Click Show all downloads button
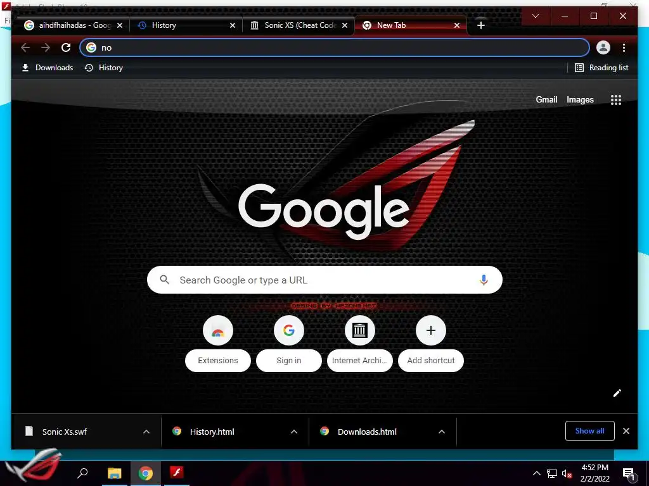Screen dimensions: 649x486 pos(589,430)
